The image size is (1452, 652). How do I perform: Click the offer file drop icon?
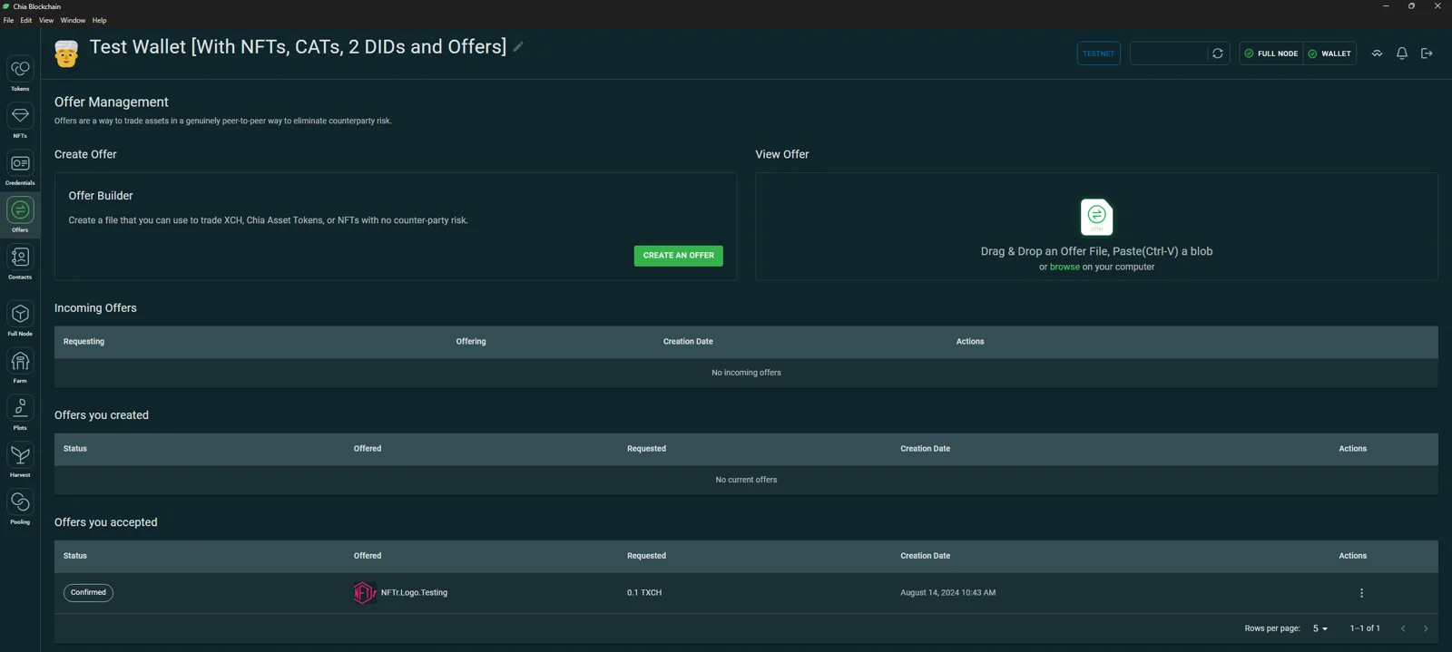pyautogui.click(x=1096, y=217)
